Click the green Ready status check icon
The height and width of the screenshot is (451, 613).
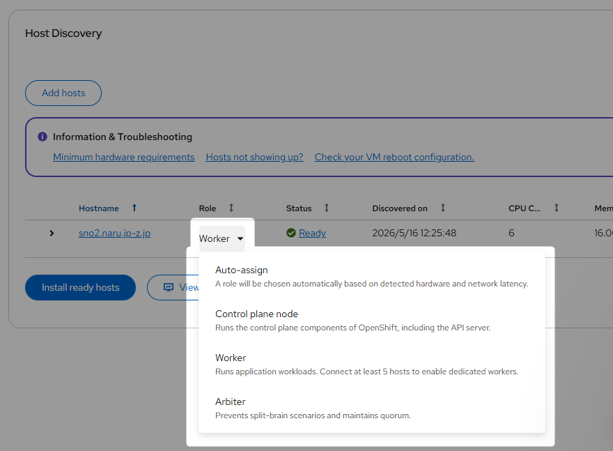291,233
